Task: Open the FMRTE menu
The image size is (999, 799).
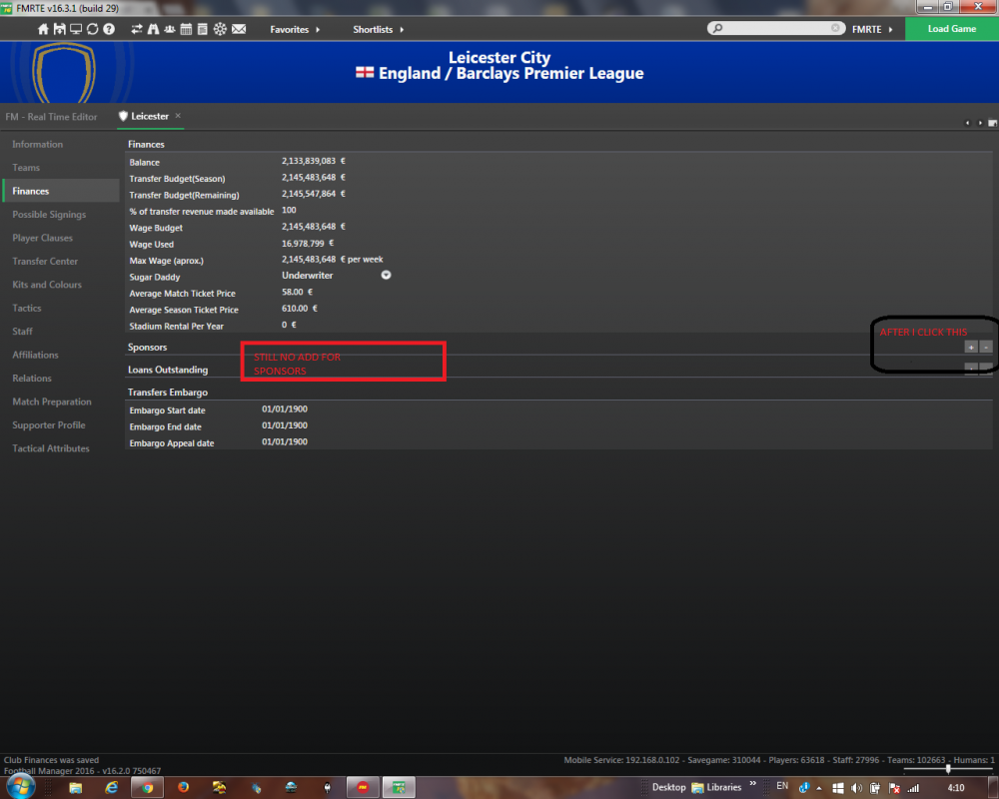Action: (872, 29)
